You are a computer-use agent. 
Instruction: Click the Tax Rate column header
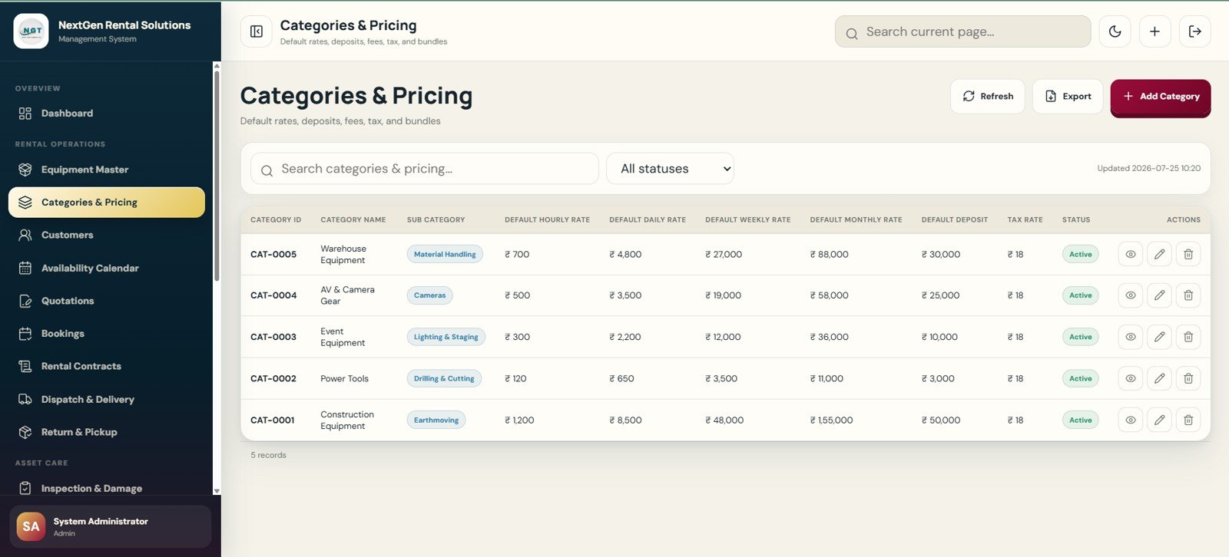tap(1025, 219)
